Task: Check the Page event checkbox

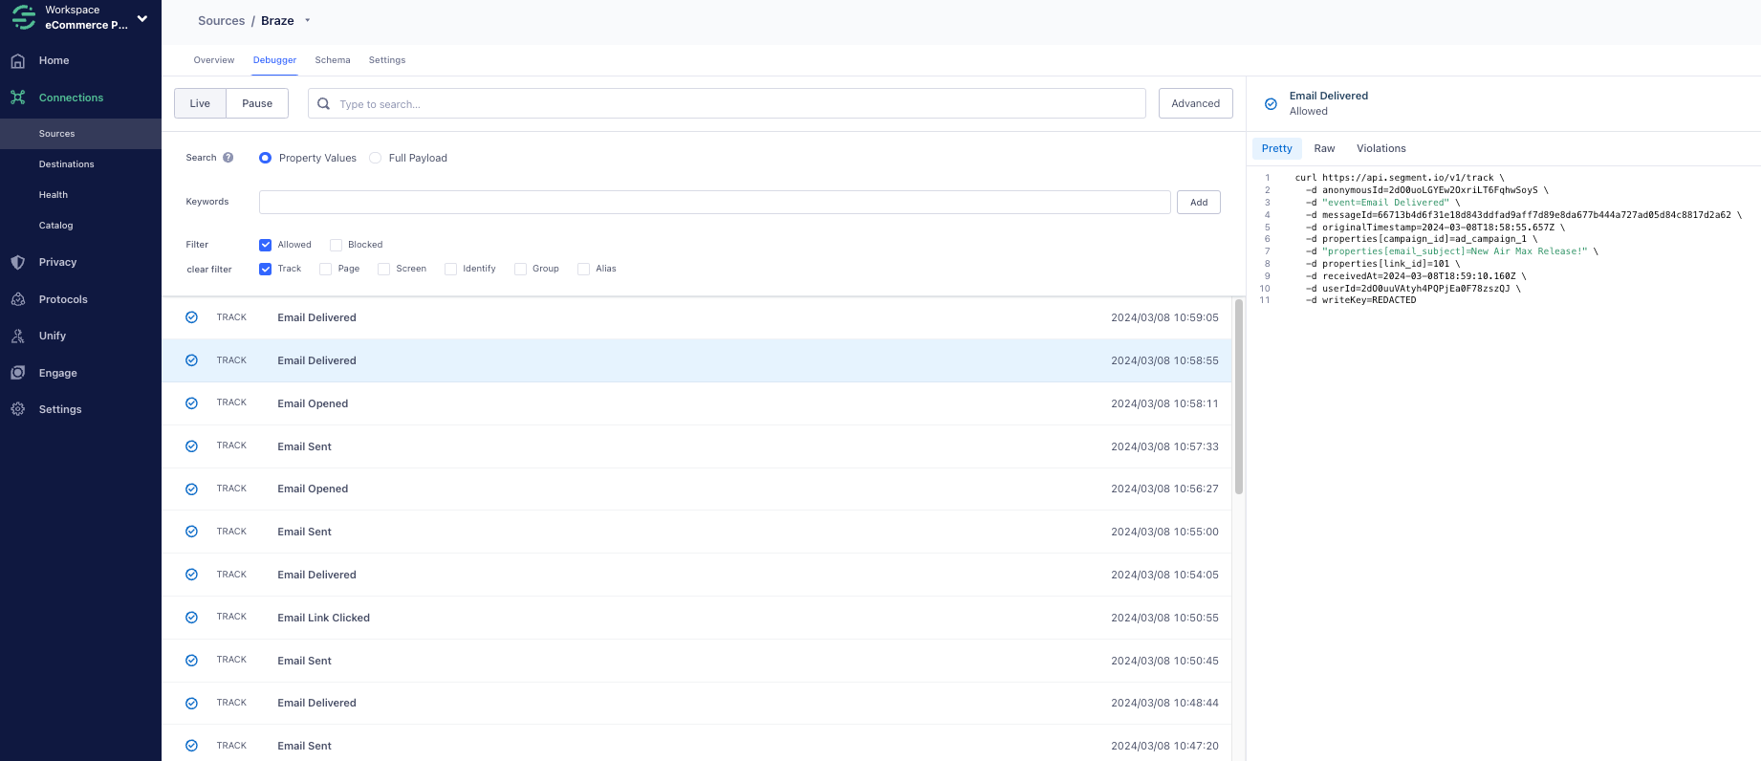Action: tap(325, 269)
